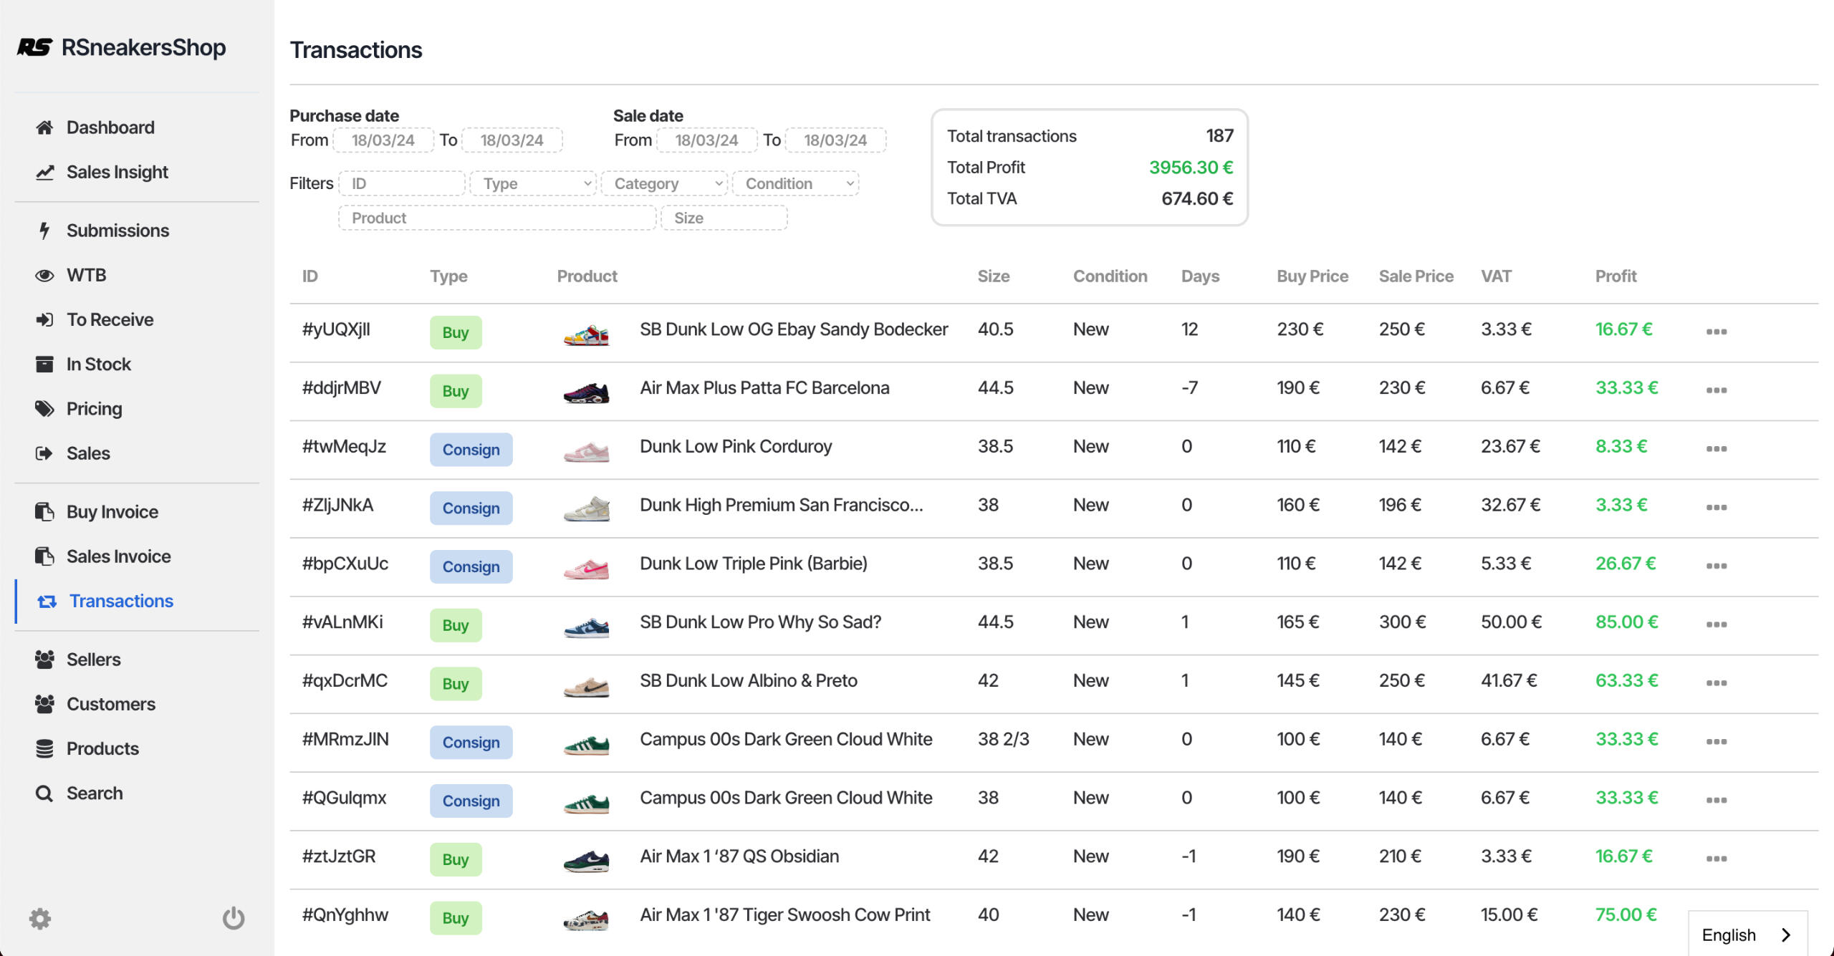
Task: Click the Consign badge on #twMeqJz
Action: pyautogui.click(x=471, y=450)
